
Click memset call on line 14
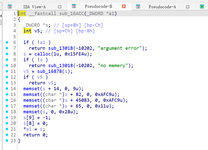click(x=32, y=89)
